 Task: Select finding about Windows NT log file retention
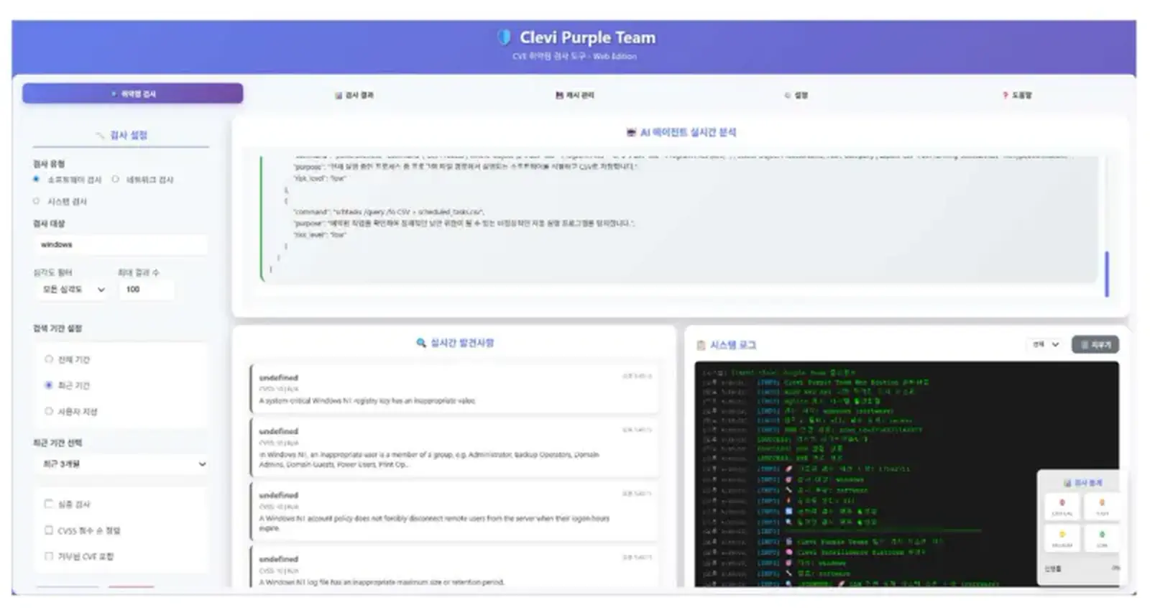coord(454,568)
